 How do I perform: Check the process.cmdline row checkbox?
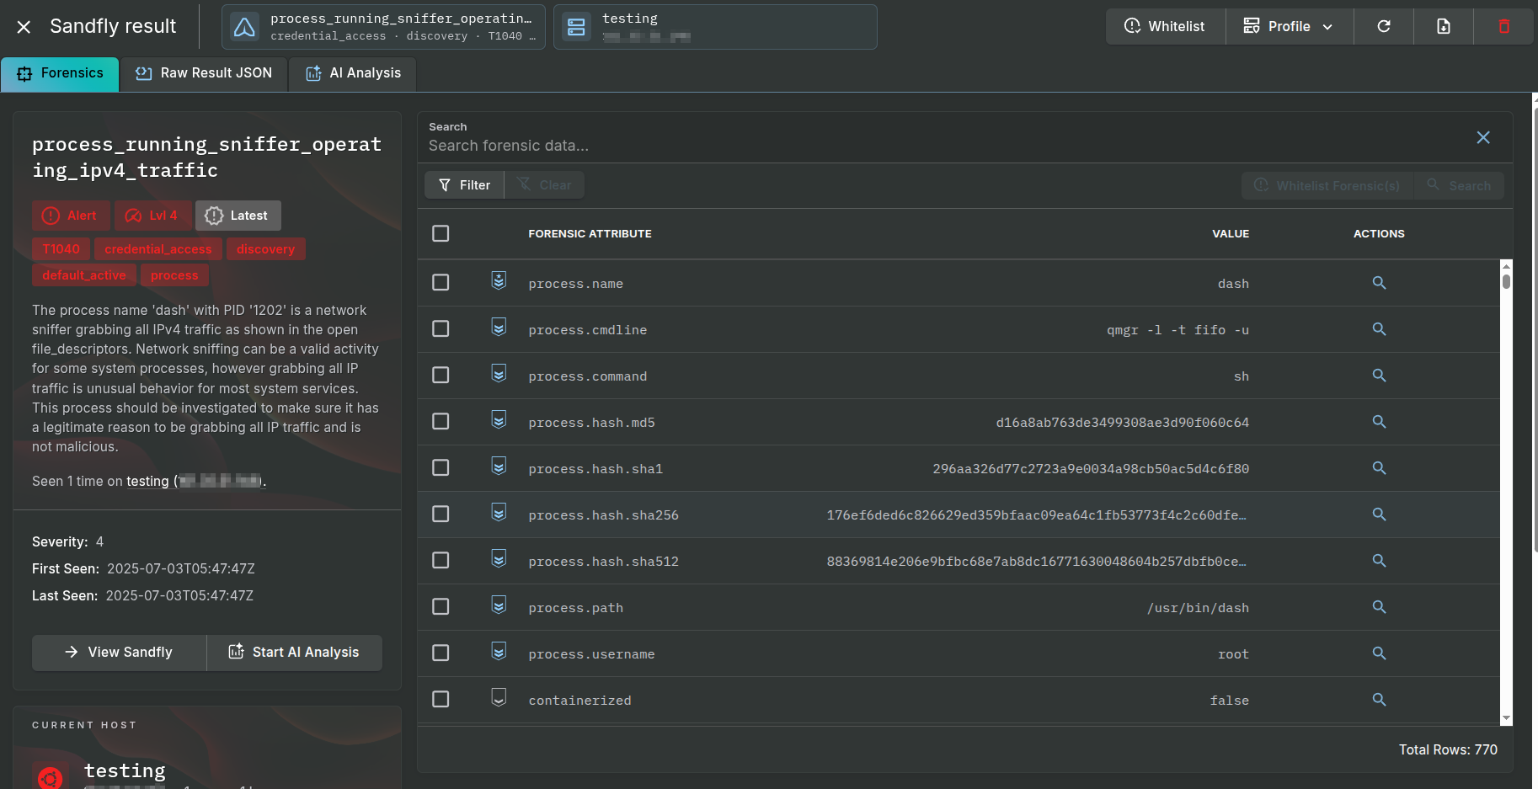click(441, 328)
